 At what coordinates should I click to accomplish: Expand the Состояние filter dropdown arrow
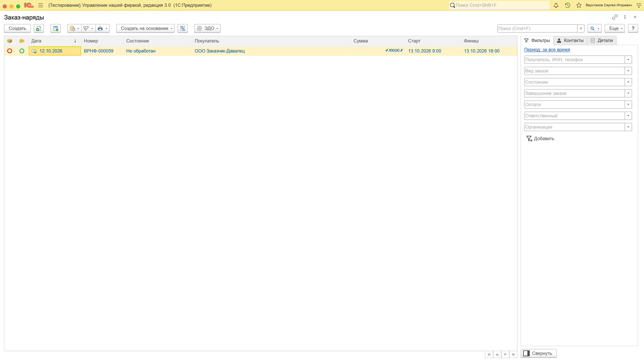click(x=628, y=82)
